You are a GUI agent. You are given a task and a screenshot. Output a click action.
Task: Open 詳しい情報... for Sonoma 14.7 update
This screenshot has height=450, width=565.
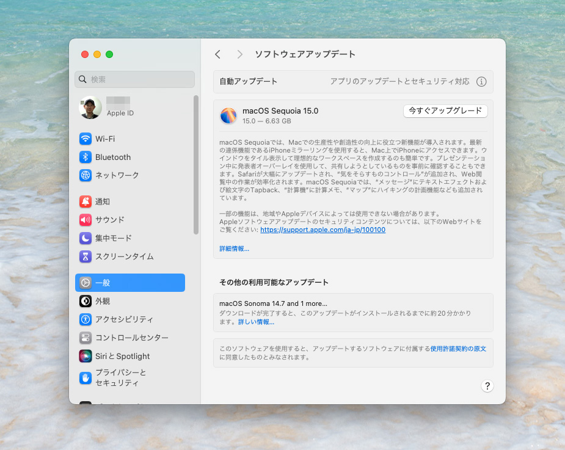[256, 322]
